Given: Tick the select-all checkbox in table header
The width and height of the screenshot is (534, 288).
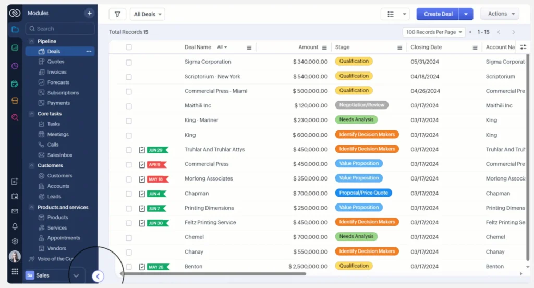Looking at the screenshot, I should point(129,47).
